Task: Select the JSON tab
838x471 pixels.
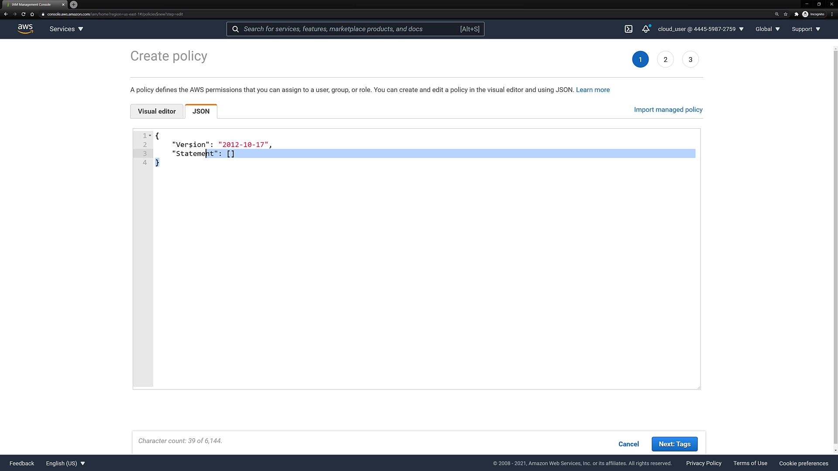Action: [x=201, y=111]
